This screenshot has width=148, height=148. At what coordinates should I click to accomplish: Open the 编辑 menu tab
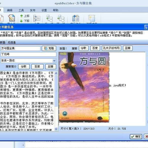point(10,10)
